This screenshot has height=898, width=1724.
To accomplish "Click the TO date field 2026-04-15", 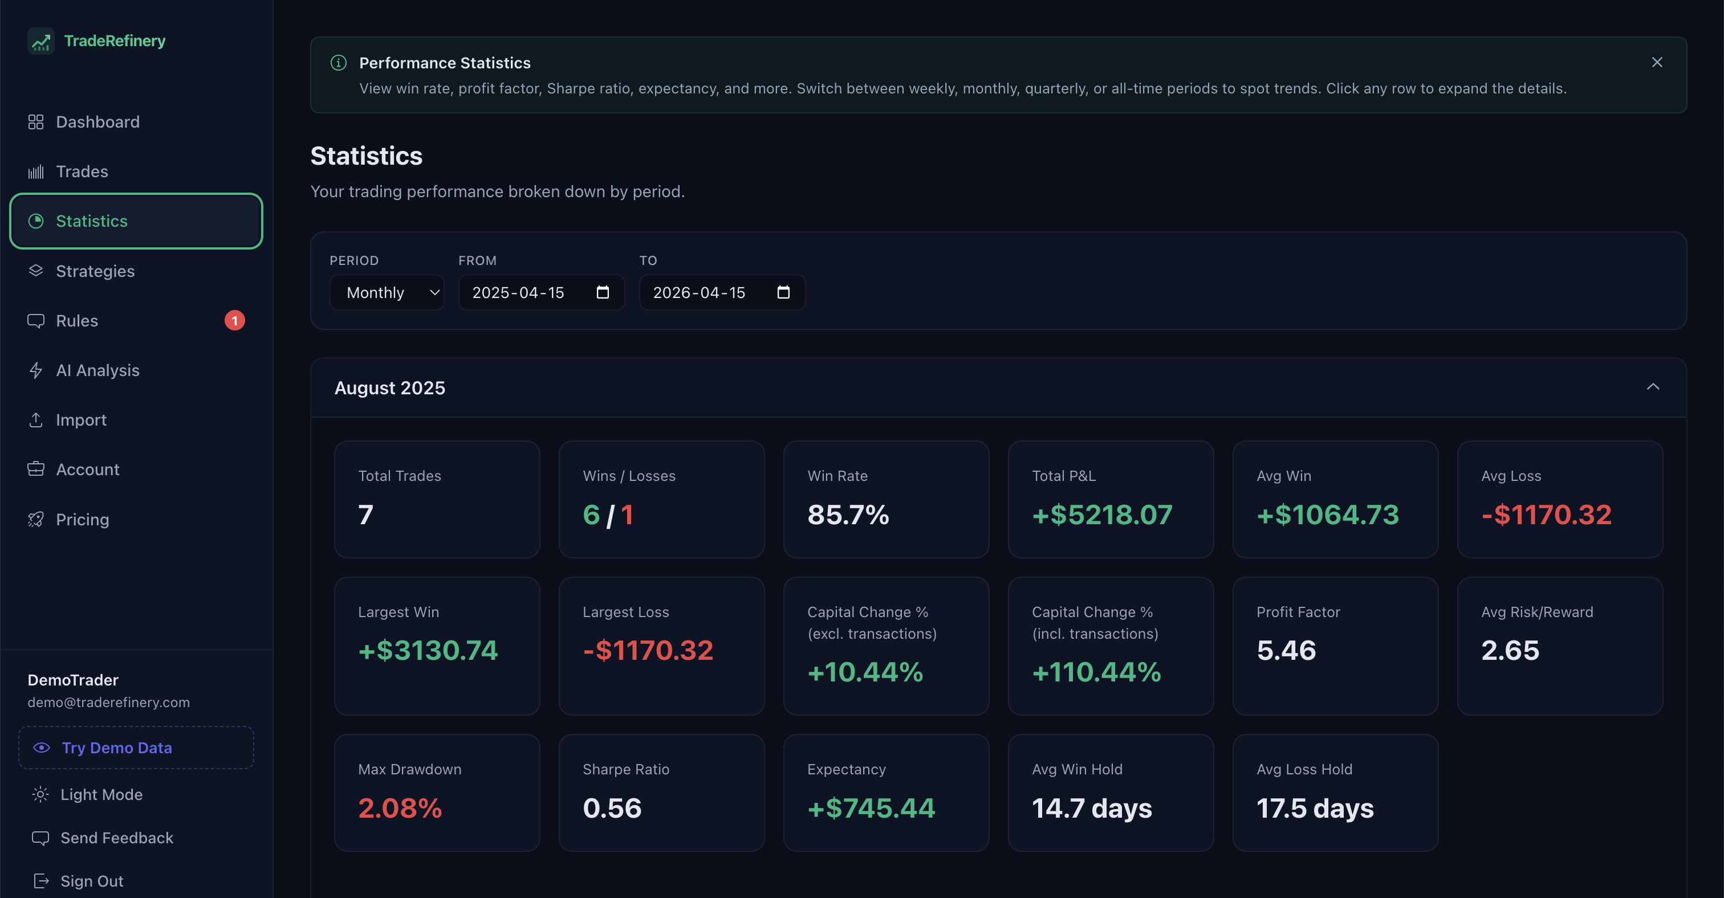I will (x=722, y=292).
